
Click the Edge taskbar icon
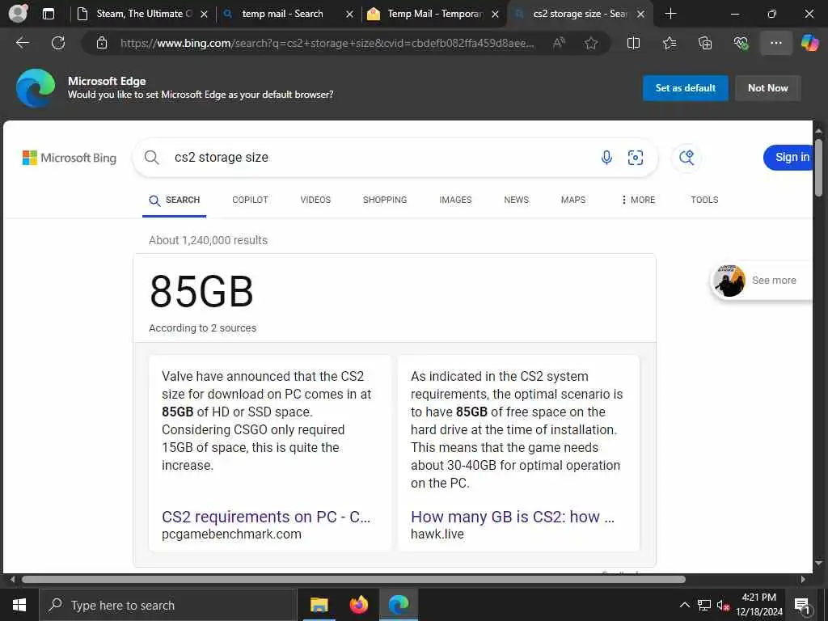point(399,605)
